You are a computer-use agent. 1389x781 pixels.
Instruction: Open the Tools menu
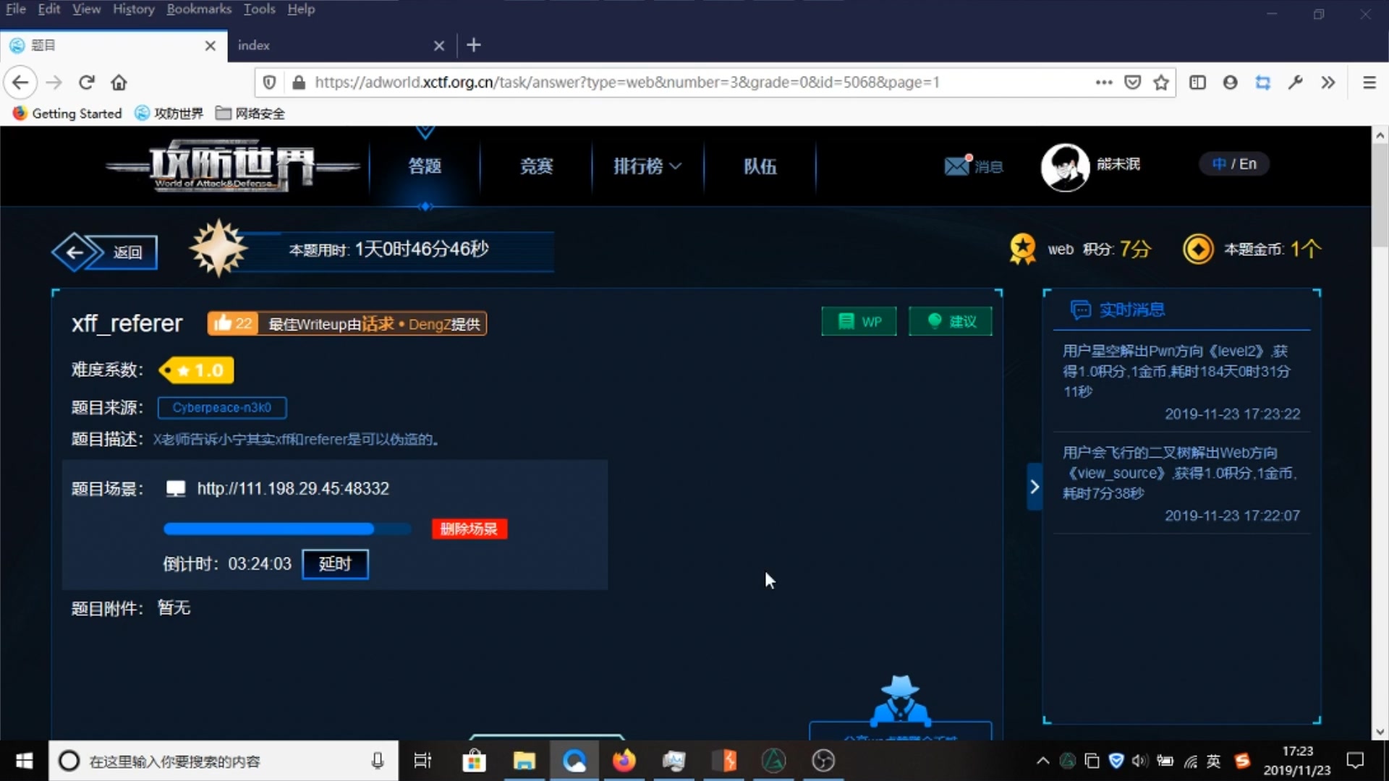(259, 9)
